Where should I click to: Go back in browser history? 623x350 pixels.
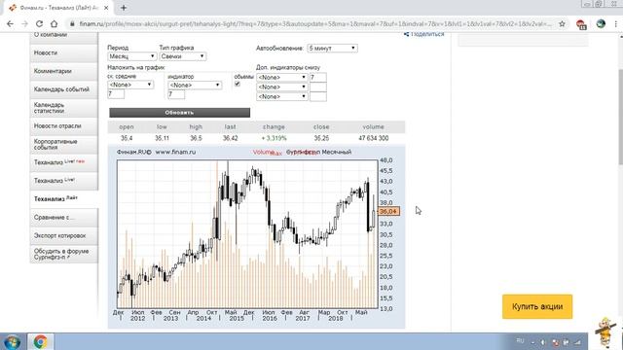point(10,23)
